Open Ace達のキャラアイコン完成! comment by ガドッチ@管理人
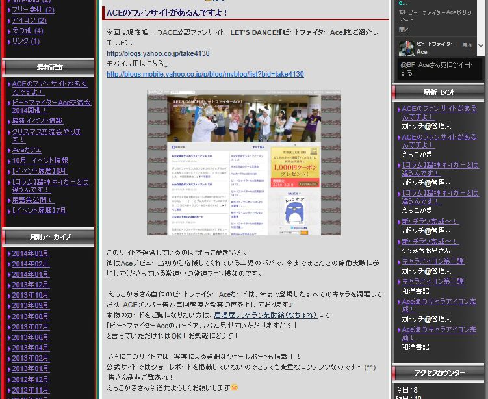Image resolution: width=488 pixels, height=399 pixels. click(x=439, y=305)
